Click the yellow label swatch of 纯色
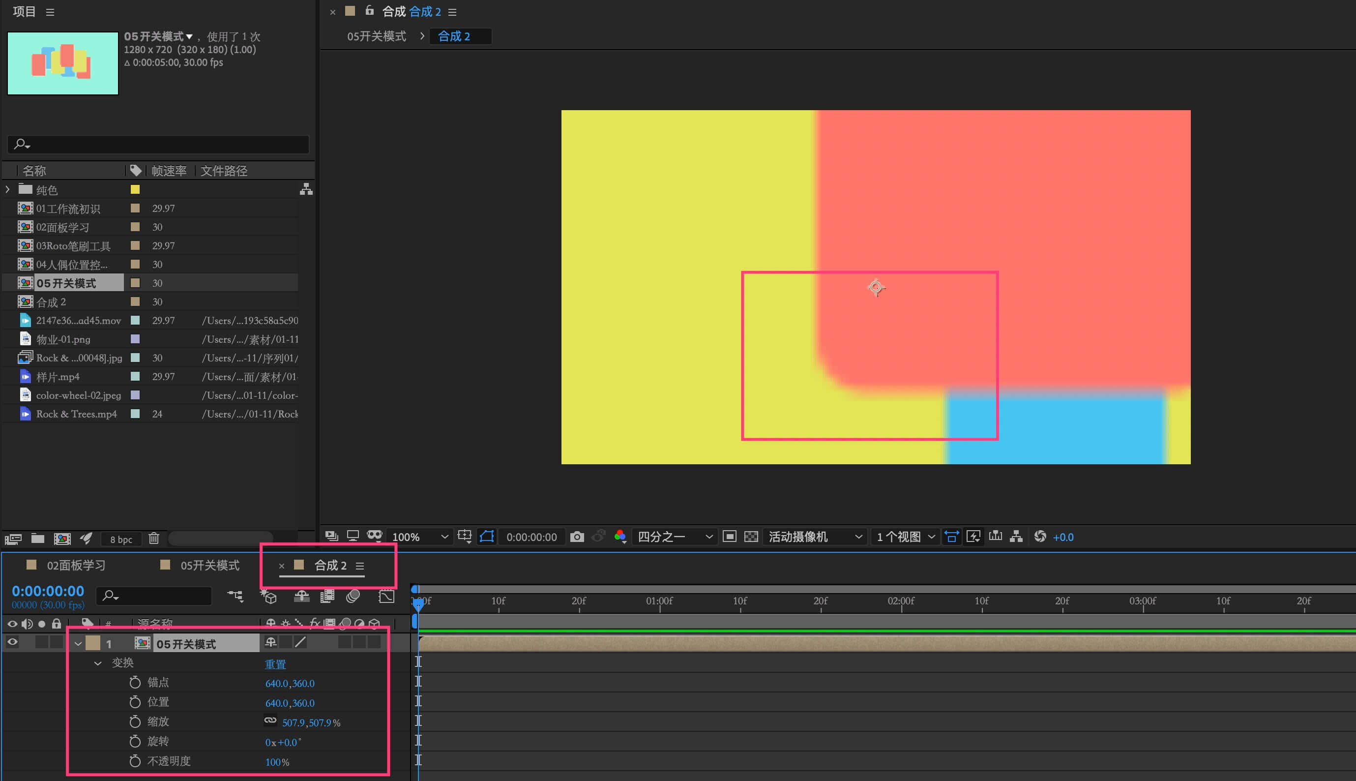The width and height of the screenshot is (1356, 781). point(135,189)
